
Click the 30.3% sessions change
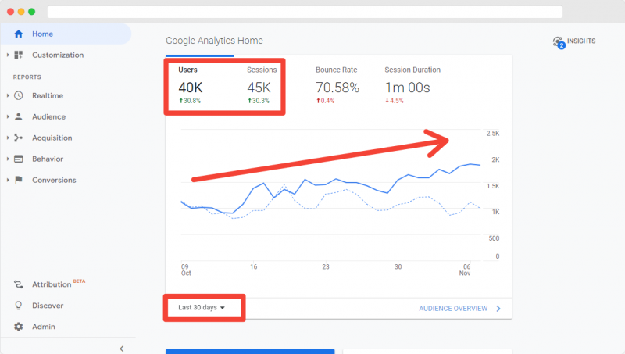[x=259, y=101]
